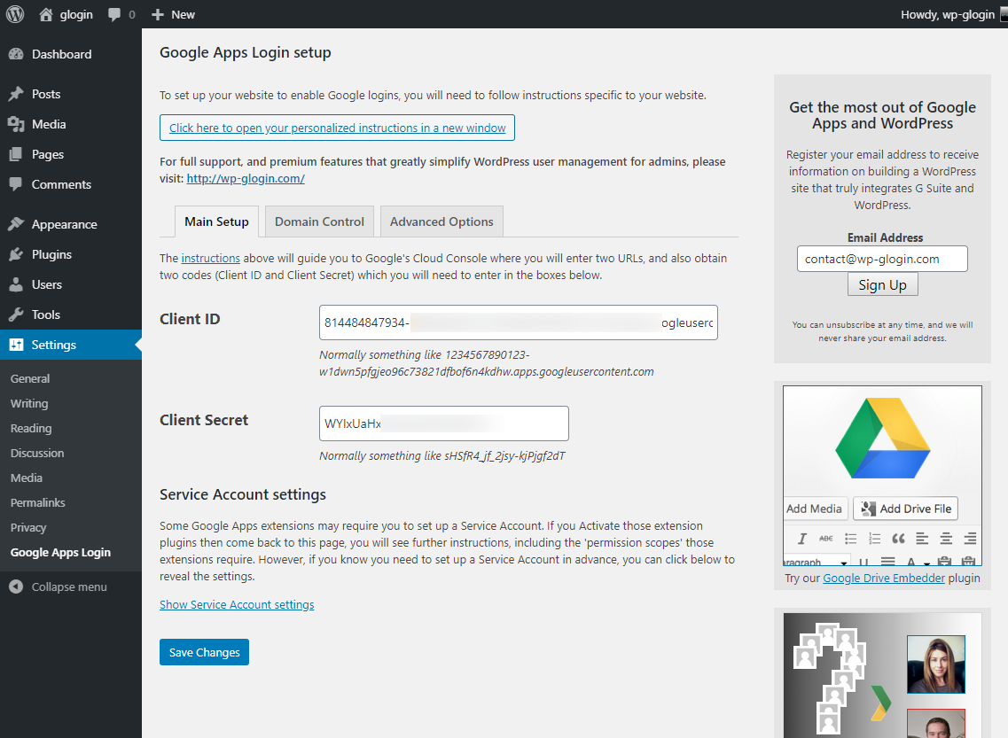Switch to the Domain Control tab
Screen dimensions: 1008x738
[x=319, y=221]
